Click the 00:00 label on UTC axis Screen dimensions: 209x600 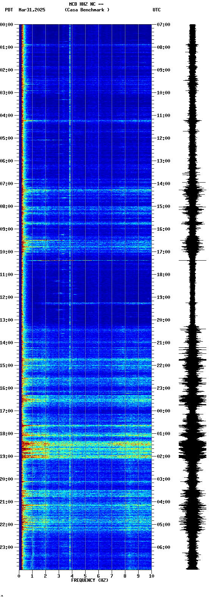(164, 411)
